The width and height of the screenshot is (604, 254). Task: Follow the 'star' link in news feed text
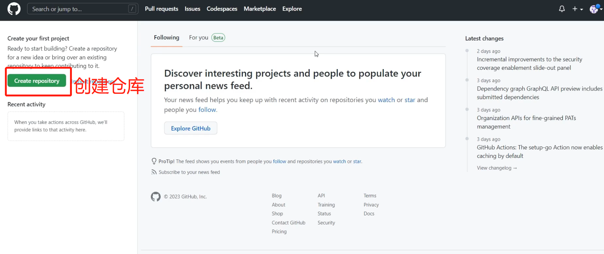click(410, 100)
